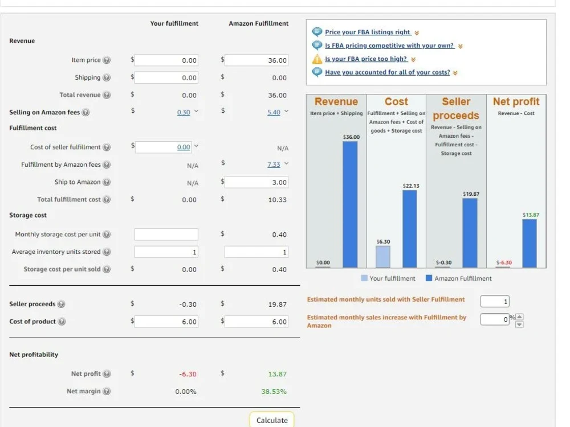Click Amazon Fulfillment Item price field 36.00

point(256,60)
